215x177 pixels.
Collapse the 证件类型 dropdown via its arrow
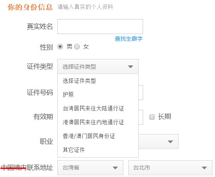pyautogui.click(x=130, y=67)
